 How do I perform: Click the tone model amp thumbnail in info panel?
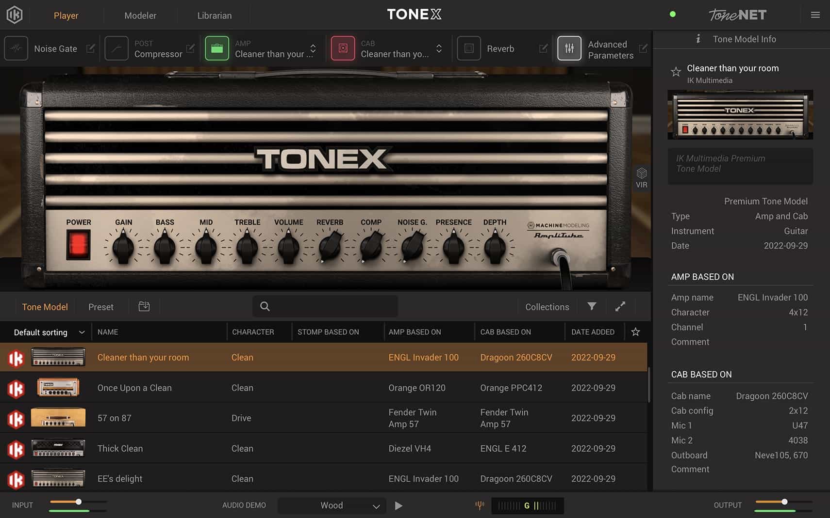(x=740, y=115)
